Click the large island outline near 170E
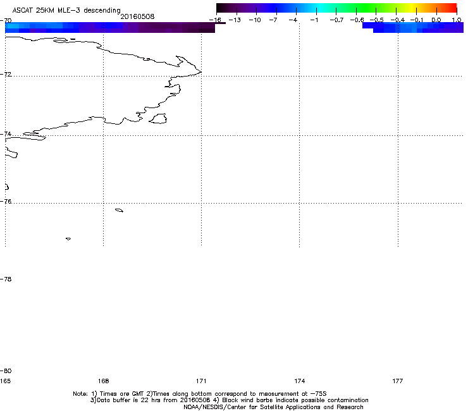 [158, 118]
